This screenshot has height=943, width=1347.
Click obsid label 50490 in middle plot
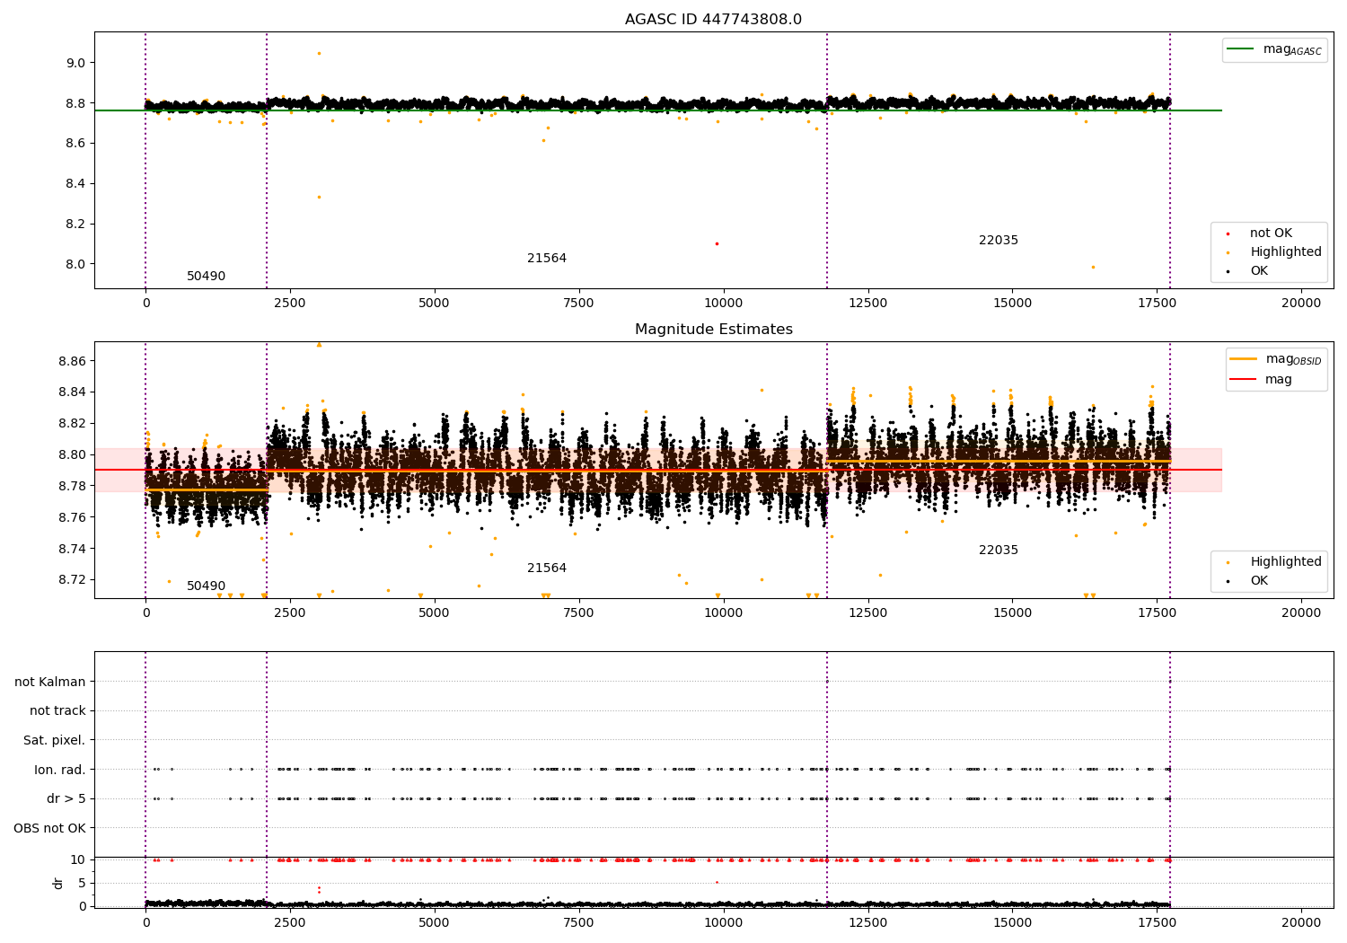coord(206,586)
